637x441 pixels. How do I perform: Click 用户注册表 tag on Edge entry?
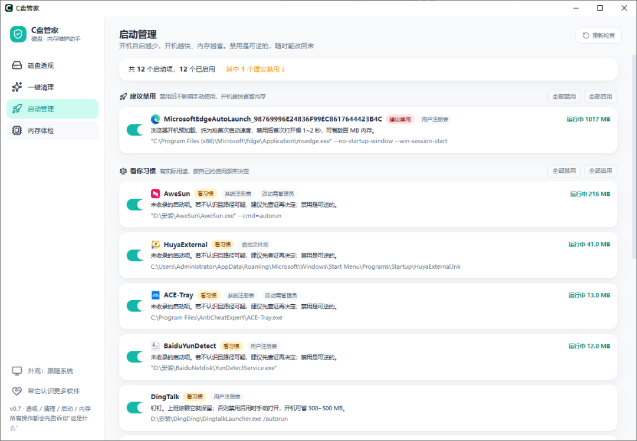point(435,119)
